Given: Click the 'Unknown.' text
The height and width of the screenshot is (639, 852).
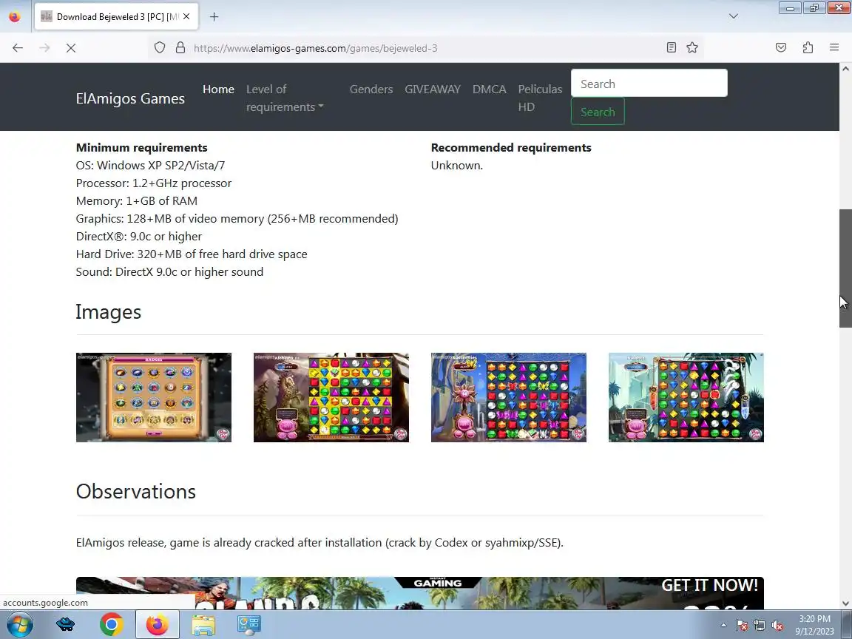Looking at the screenshot, I should [x=456, y=165].
